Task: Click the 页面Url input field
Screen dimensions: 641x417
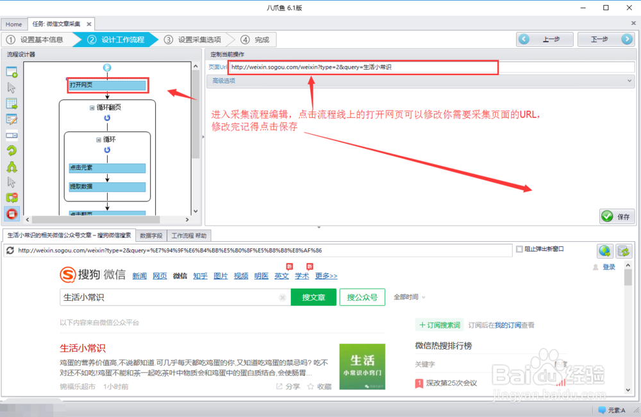Action: pos(431,67)
